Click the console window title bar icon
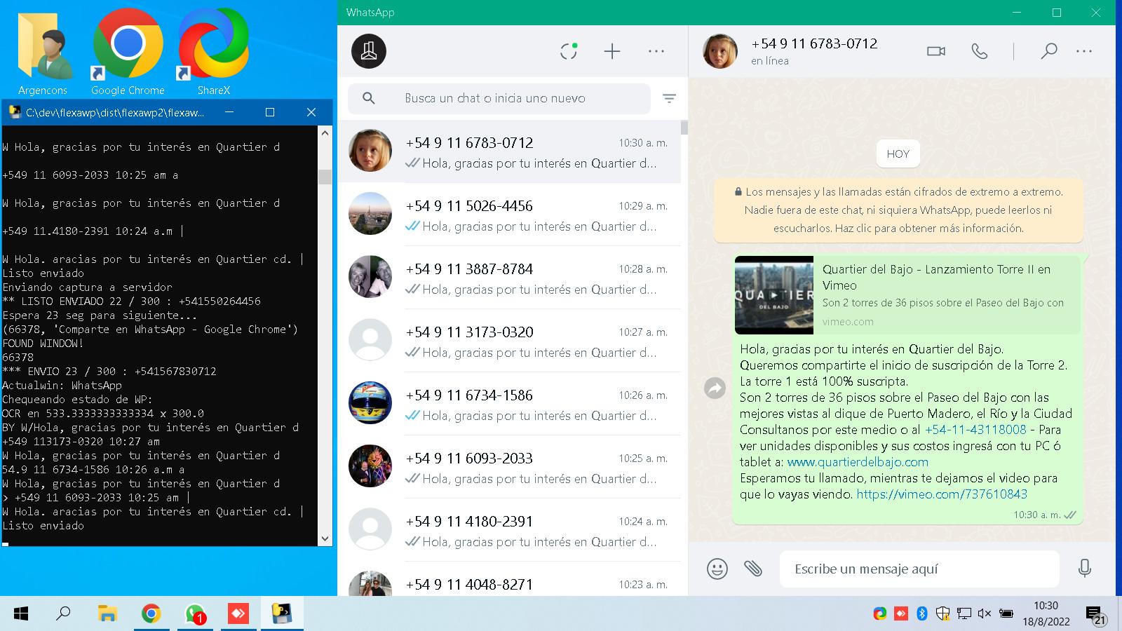 point(14,112)
